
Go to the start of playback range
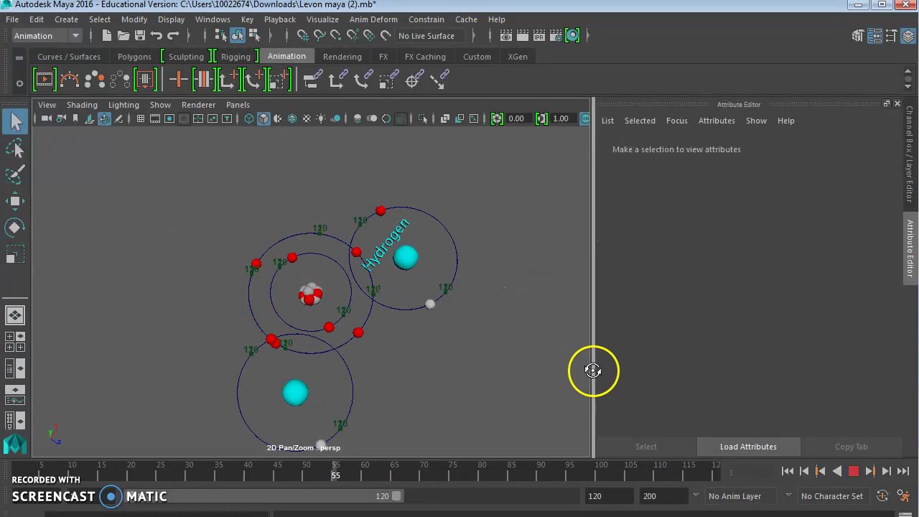coord(788,471)
